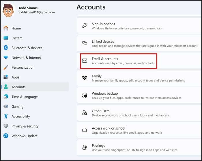
Task: Click the Personalization paintbrush icon
Action: point(6,67)
